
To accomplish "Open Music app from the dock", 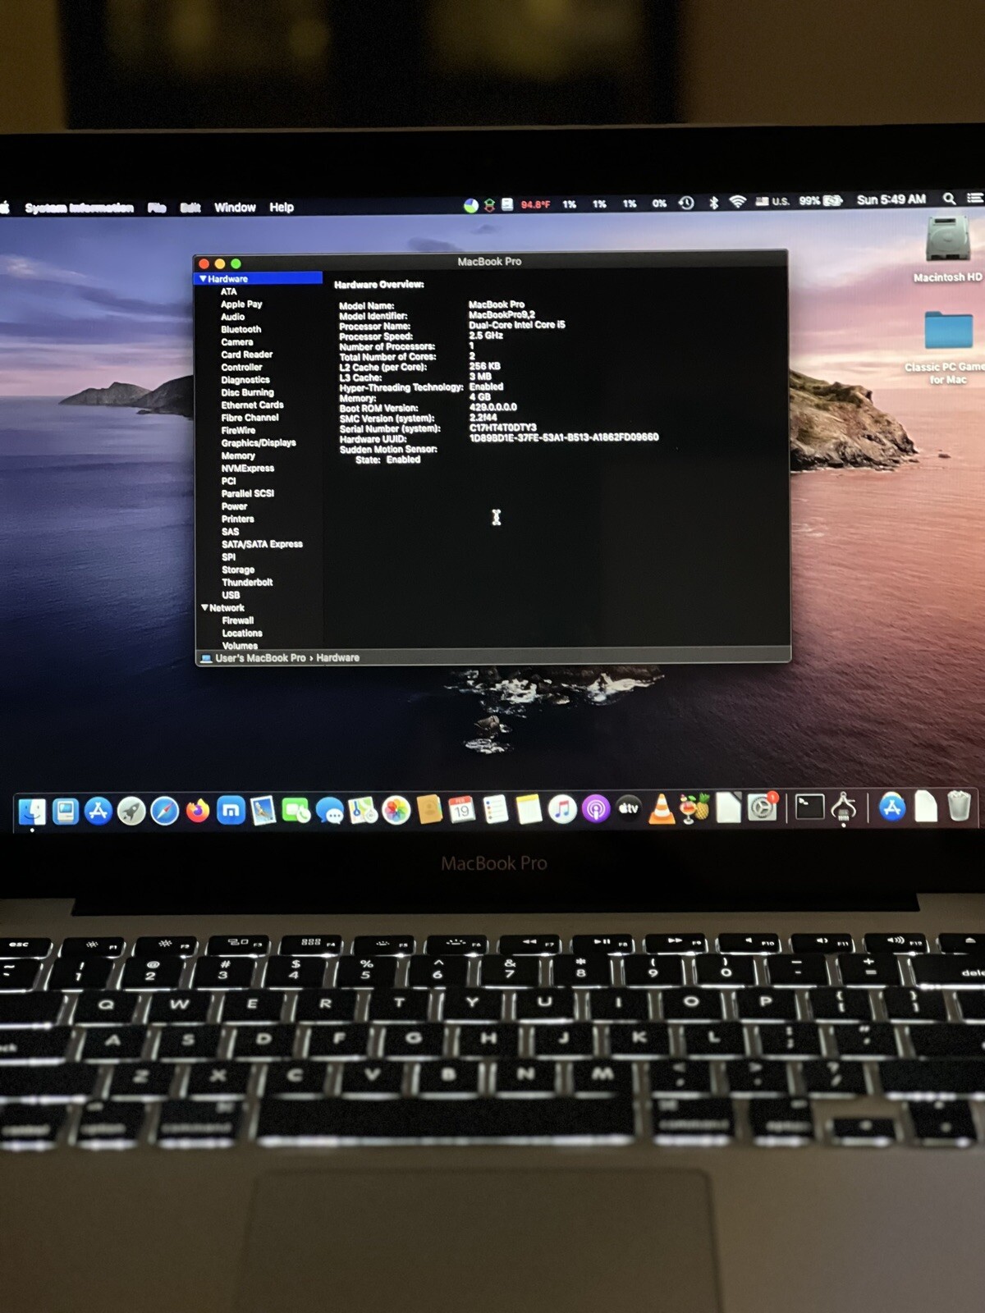I will (562, 809).
